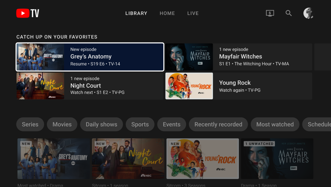Open Night Court poster in library grid
331x187 pixels.
[x=128, y=158]
